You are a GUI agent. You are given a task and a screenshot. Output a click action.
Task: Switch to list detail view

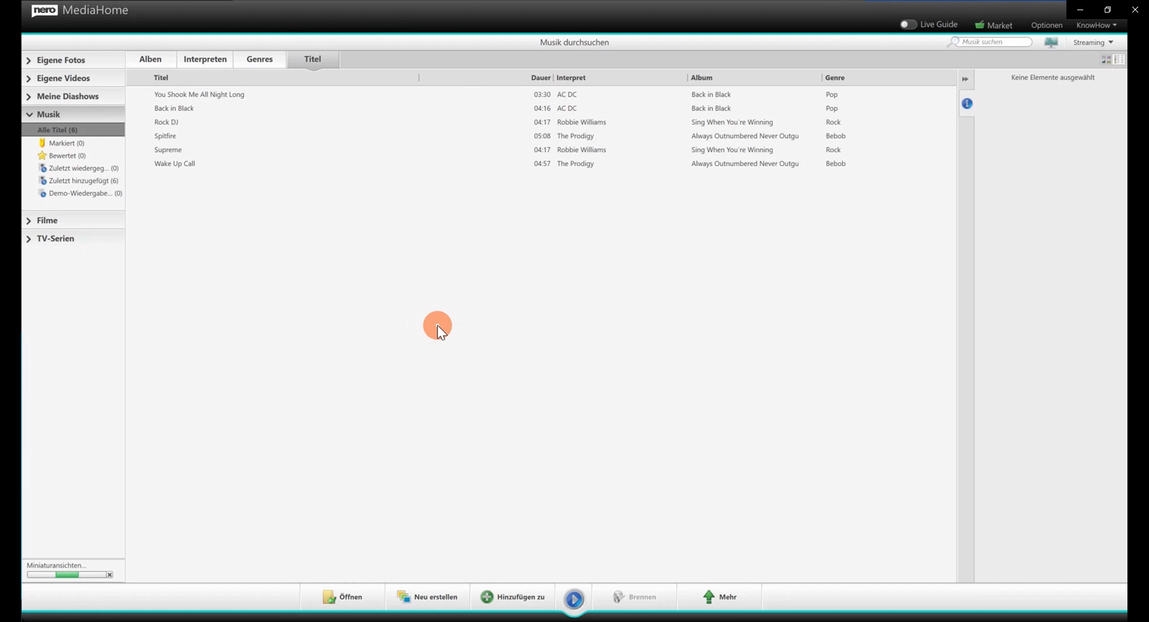point(1119,59)
